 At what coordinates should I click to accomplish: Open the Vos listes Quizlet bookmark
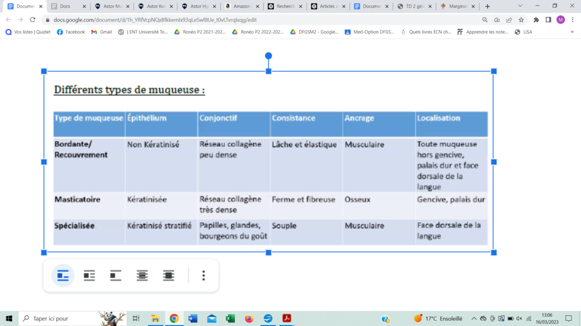coord(28,32)
